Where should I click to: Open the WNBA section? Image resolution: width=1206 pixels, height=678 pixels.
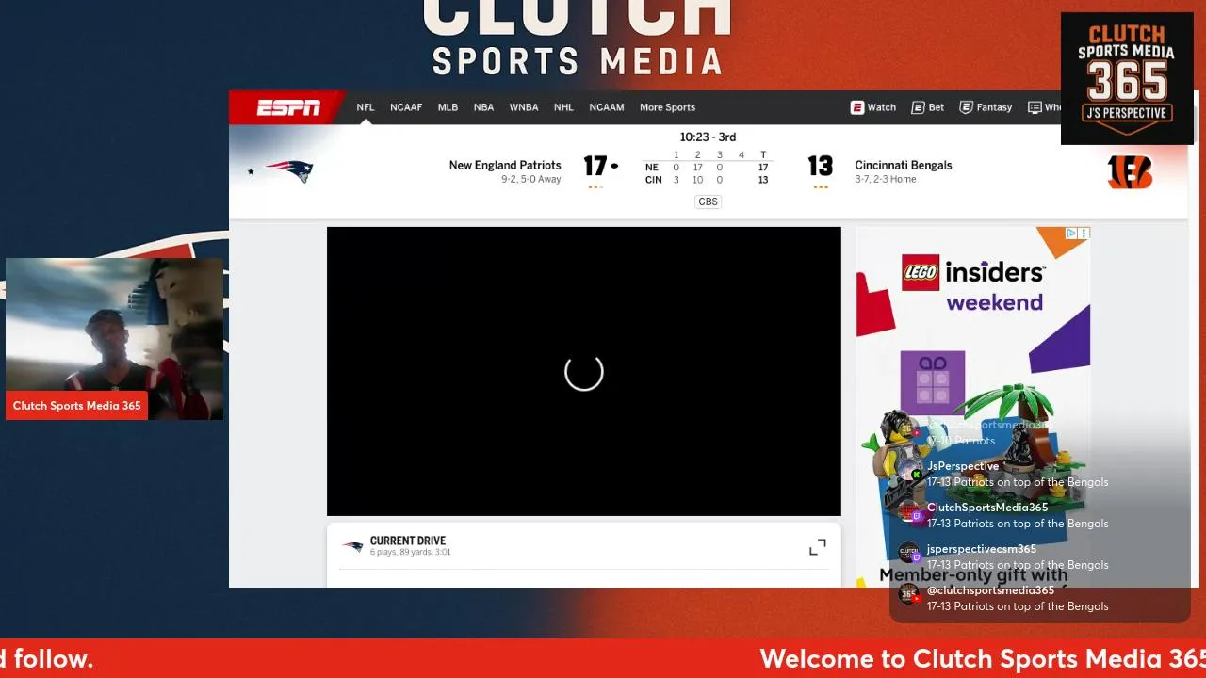click(x=524, y=107)
